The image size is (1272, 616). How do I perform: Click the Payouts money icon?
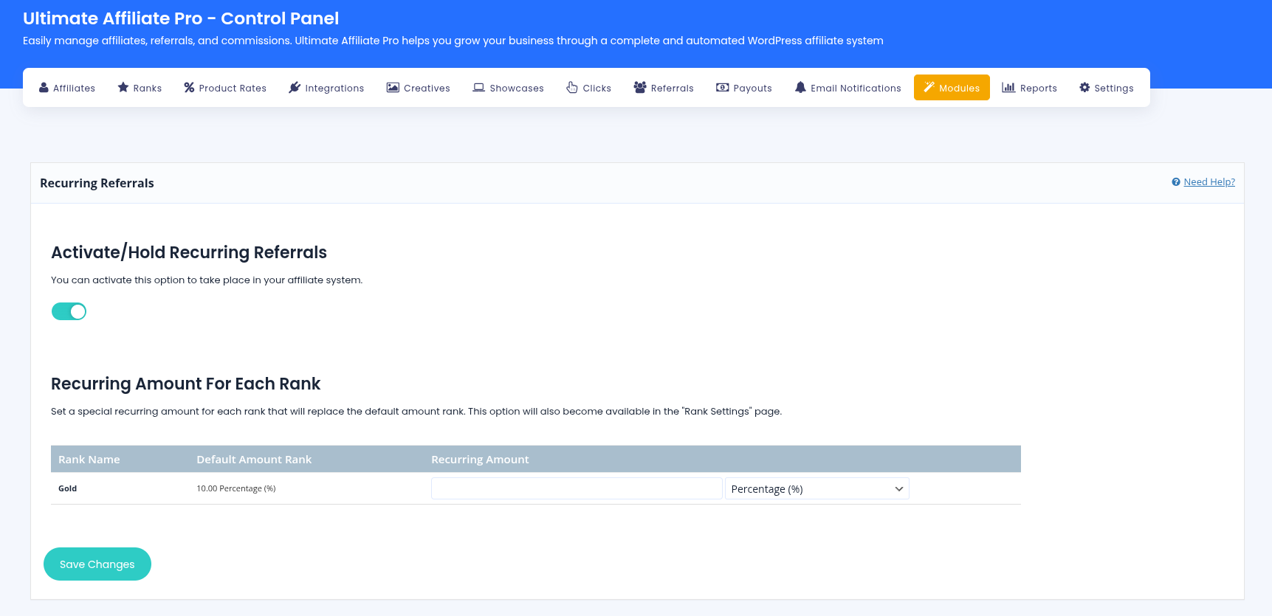[723, 88]
